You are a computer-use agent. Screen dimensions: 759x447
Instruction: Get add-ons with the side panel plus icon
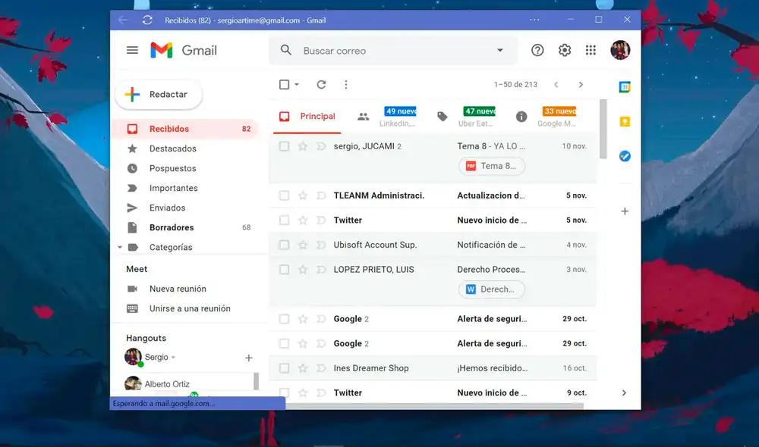[624, 211]
